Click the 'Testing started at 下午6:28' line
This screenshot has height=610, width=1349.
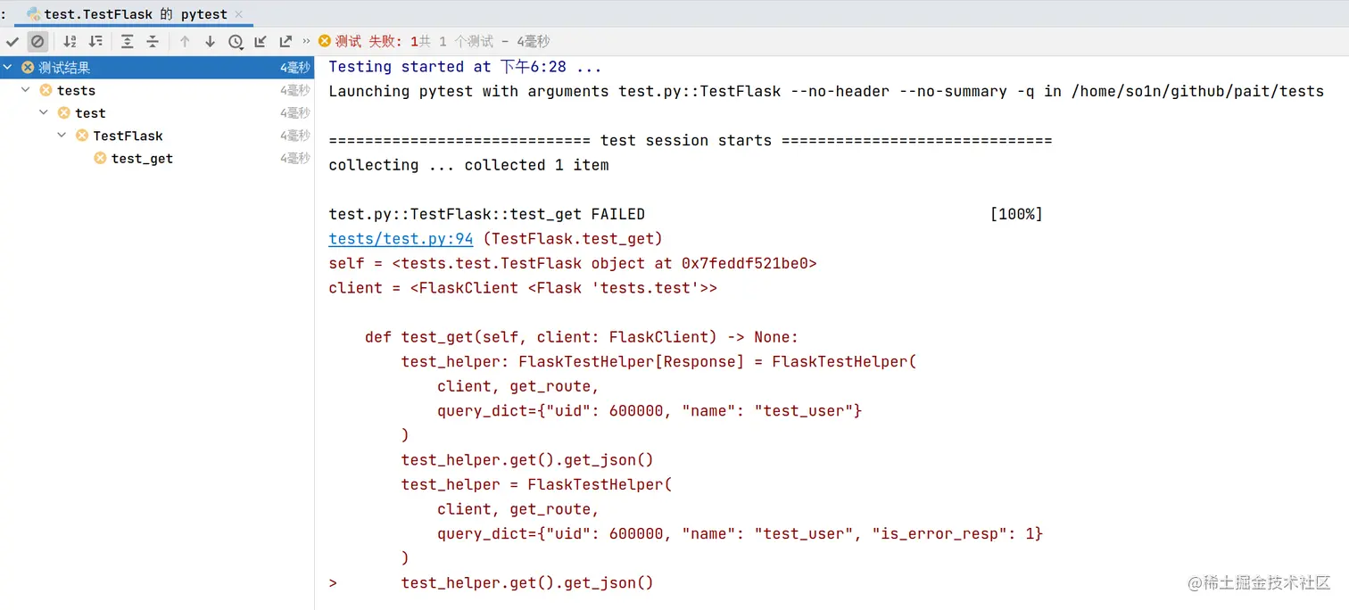tap(465, 67)
